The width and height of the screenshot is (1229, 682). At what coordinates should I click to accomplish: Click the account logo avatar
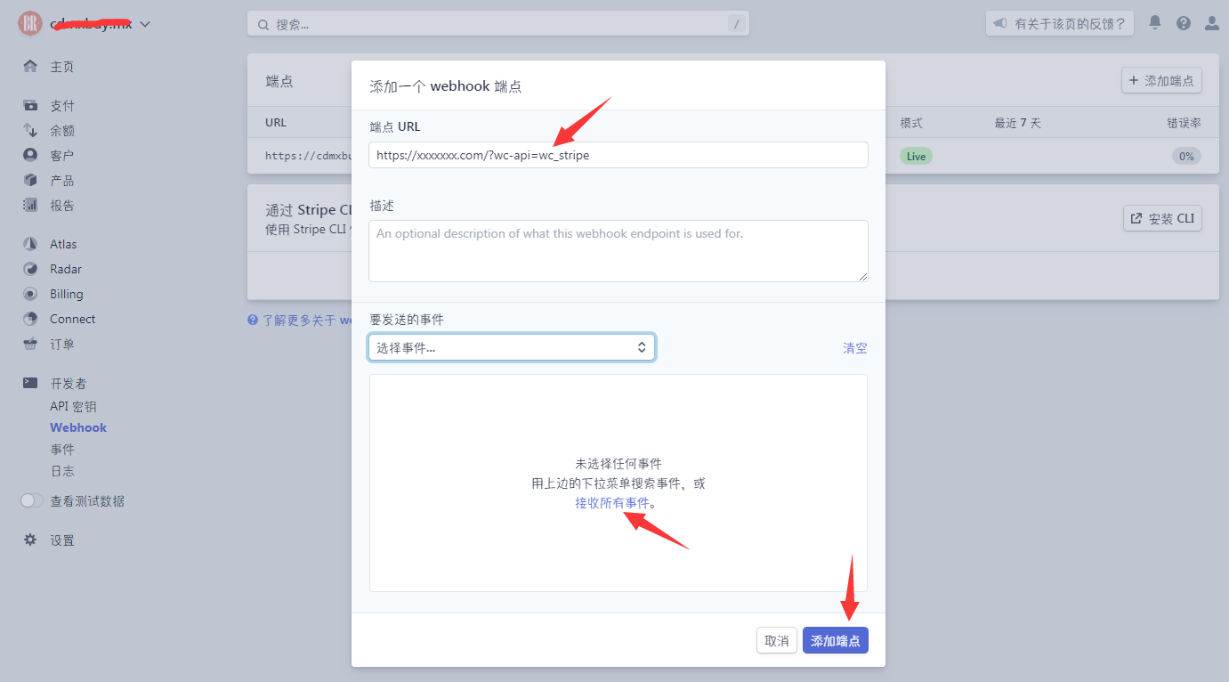30,24
